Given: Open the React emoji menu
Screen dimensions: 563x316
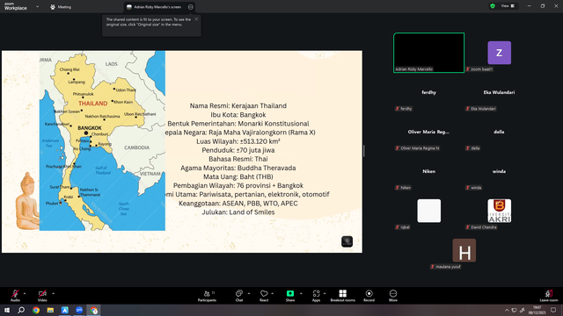Looking at the screenshot, I should pyautogui.click(x=264, y=296).
